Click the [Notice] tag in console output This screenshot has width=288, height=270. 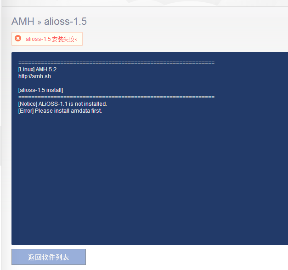pyautogui.click(x=28, y=104)
